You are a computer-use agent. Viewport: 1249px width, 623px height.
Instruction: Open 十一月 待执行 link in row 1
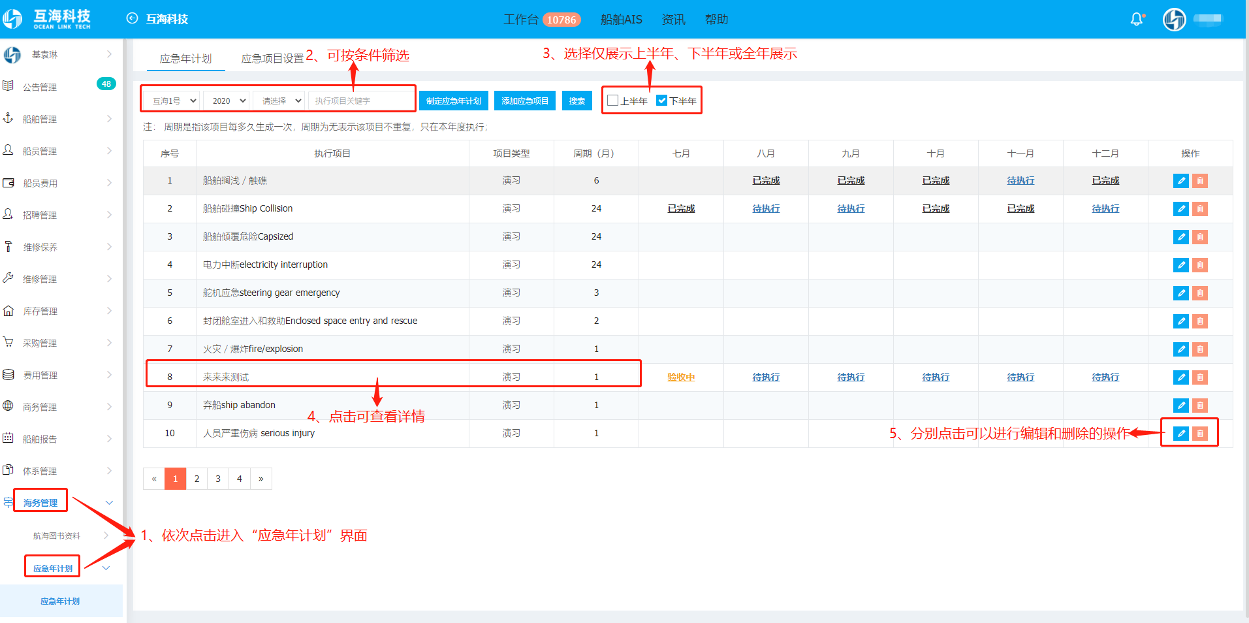coord(1020,181)
